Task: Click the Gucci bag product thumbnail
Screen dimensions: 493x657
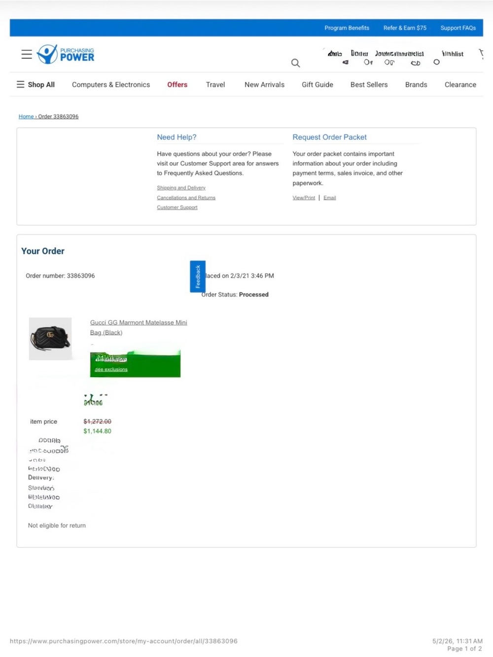Action: point(50,339)
